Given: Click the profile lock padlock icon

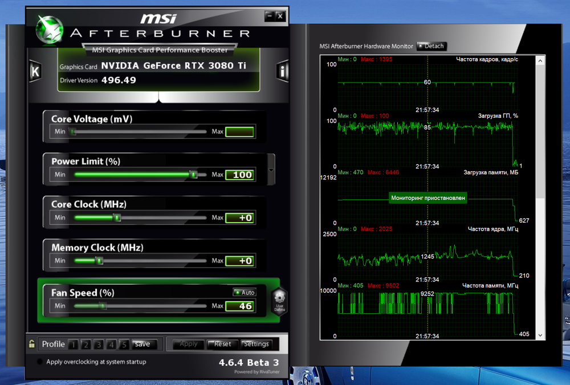Looking at the screenshot, I should (32, 344).
